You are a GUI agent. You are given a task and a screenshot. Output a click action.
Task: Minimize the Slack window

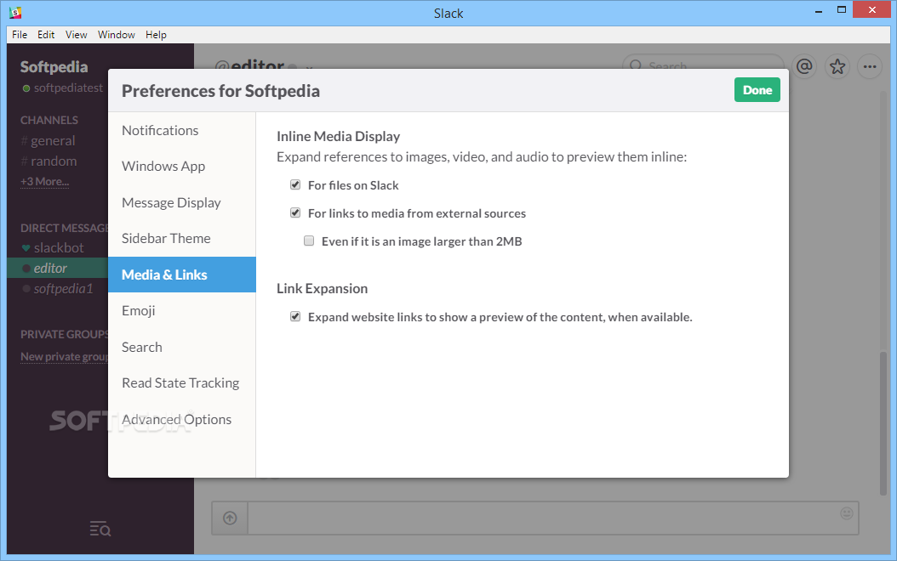819,10
